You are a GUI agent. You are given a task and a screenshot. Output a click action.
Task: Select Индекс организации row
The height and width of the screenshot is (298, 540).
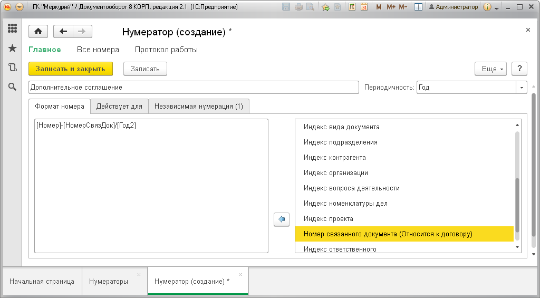coord(404,172)
